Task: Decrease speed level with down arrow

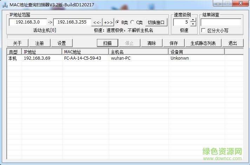Action: pos(193,25)
